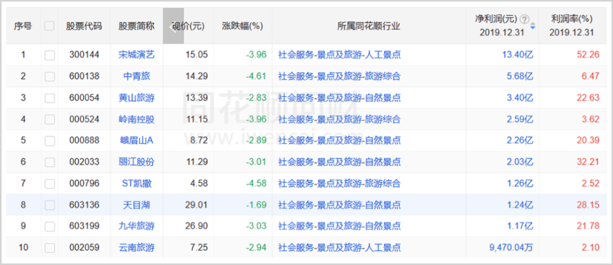Enable the ST凯撒 row checkbox

[49, 183]
